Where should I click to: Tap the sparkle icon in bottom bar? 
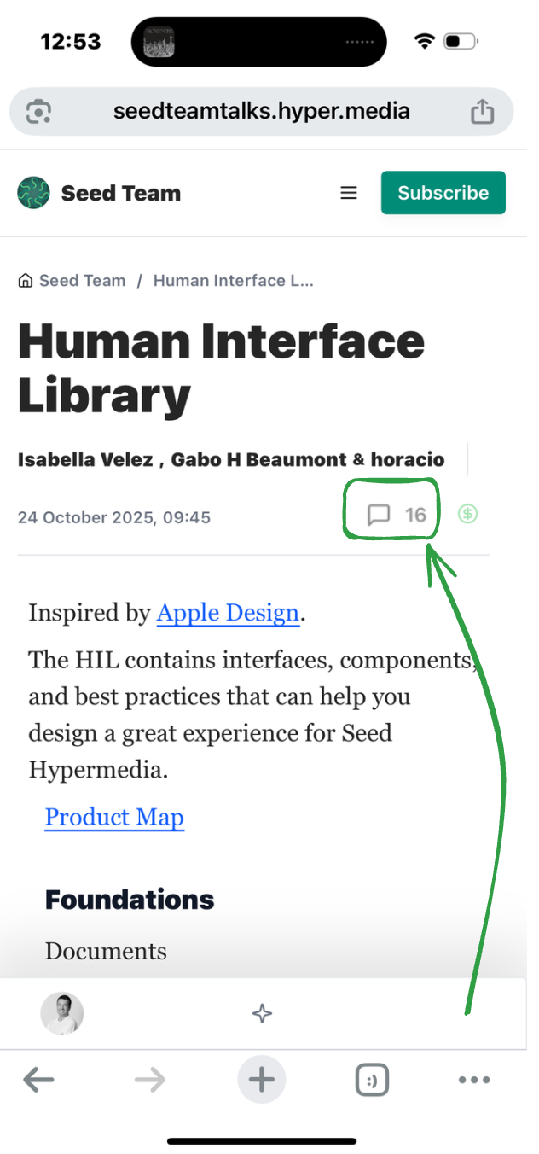pyautogui.click(x=262, y=1014)
